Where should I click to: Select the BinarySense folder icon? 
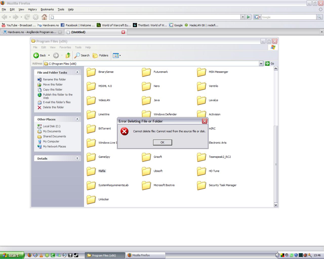tap(91, 72)
